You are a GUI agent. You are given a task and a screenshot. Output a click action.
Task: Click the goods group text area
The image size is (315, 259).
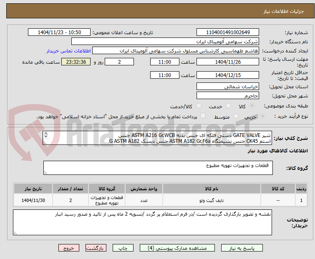(x=158, y=168)
